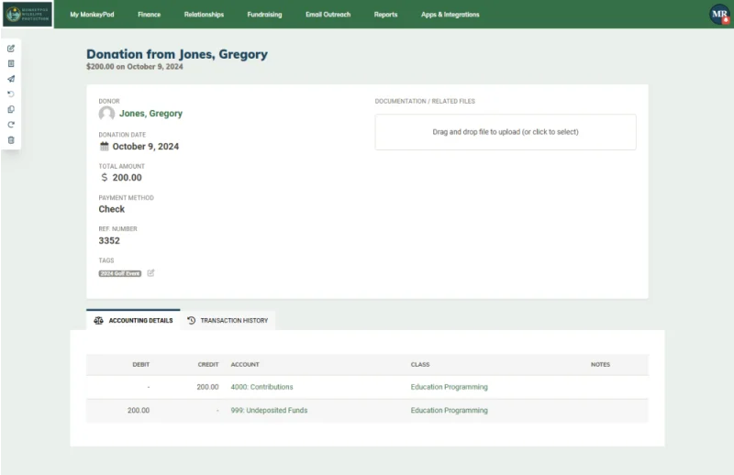Switch to the Transaction History tab
This screenshot has width=734, height=475.
[228, 321]
